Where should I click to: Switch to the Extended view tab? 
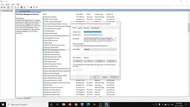20,98
